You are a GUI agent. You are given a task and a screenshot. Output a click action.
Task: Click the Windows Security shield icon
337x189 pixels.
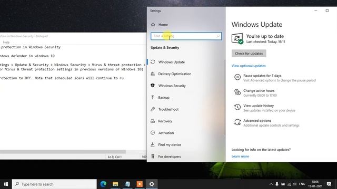[x=153, y=86]
